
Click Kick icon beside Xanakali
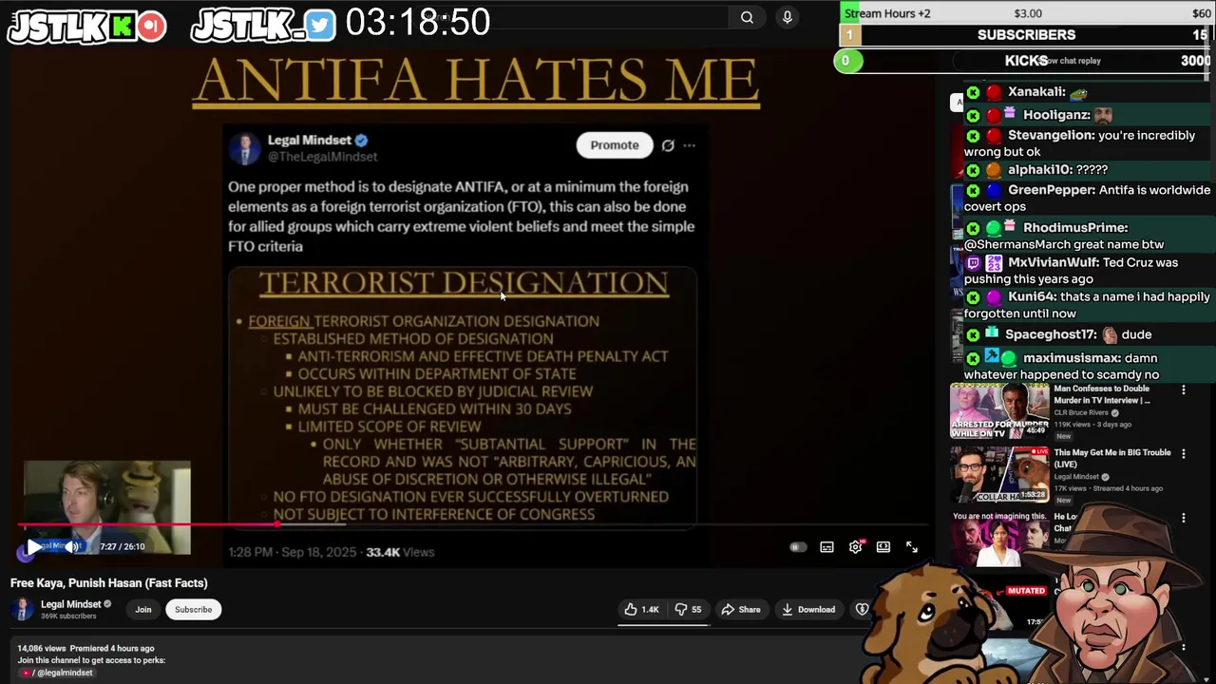973,92
